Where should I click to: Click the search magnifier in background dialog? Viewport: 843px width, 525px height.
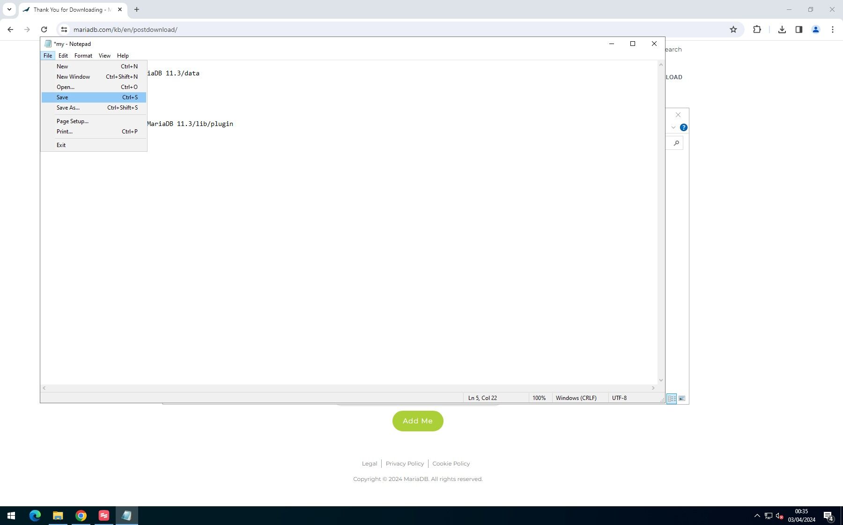click(676, 143)
